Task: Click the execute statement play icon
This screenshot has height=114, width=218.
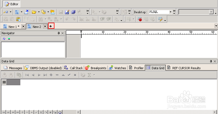Action: 95,12
